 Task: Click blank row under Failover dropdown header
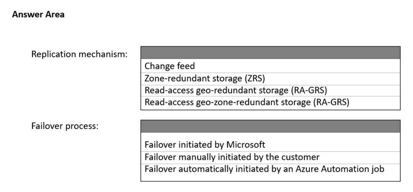tap(270, 136)
